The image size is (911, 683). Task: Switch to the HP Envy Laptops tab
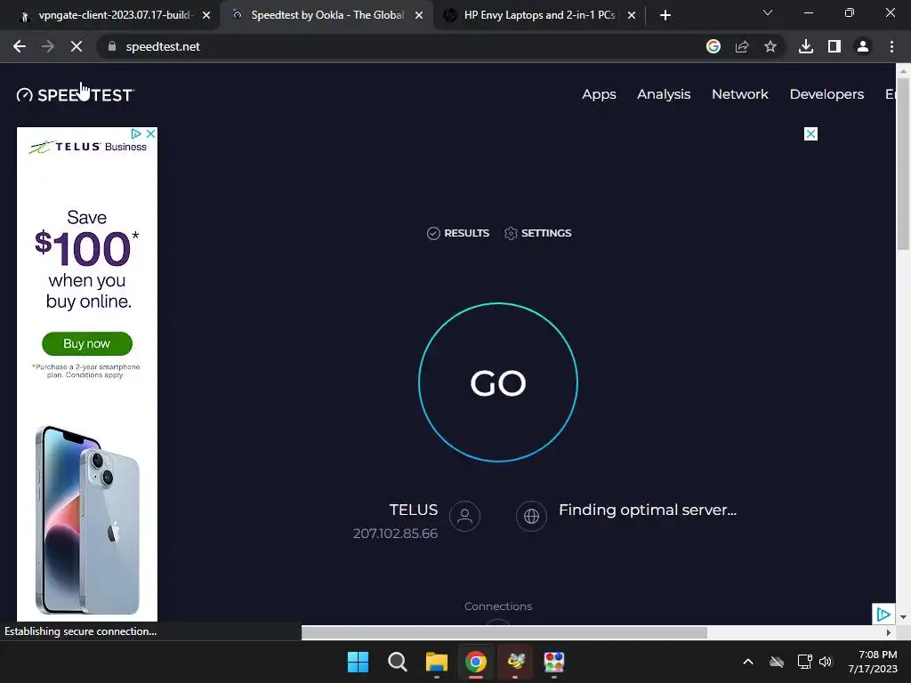point(539,15)
